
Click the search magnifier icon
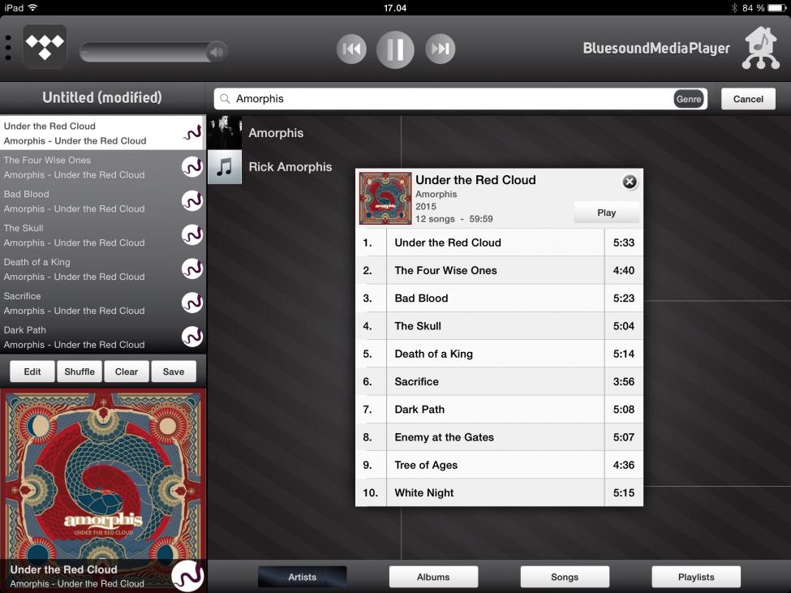click(225, 98)
